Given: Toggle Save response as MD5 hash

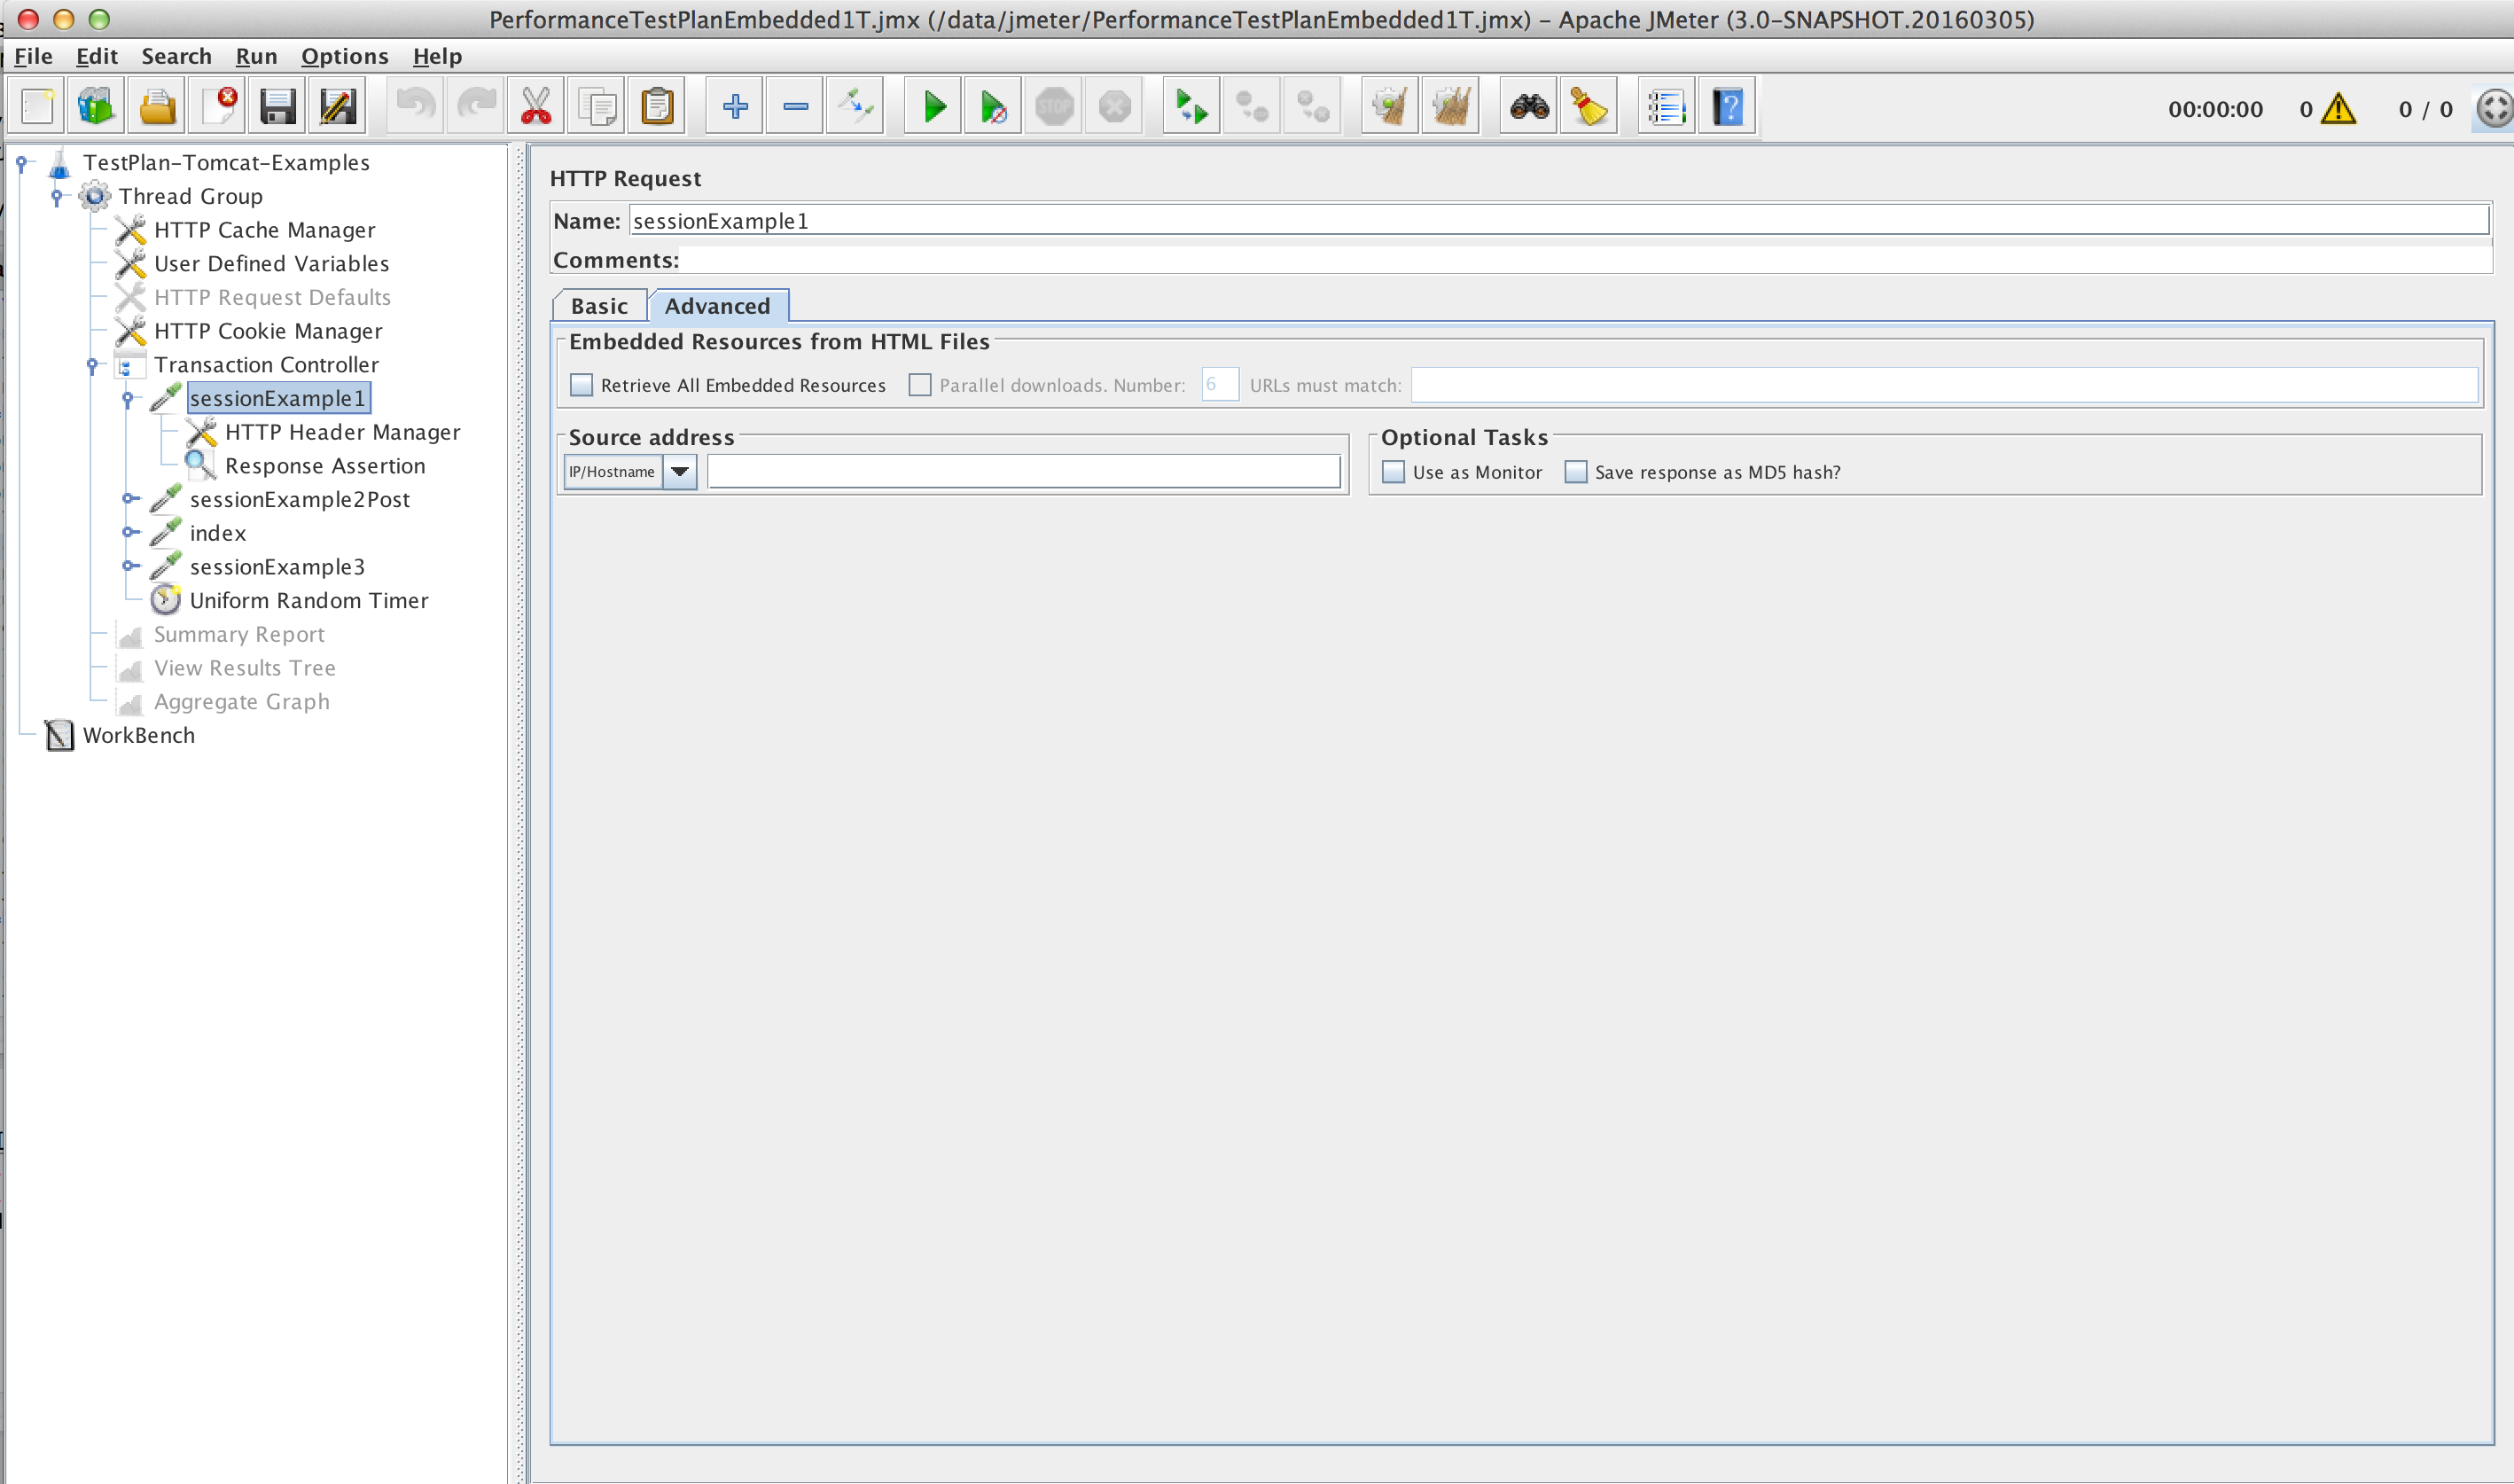Looking at the screenshot, I should point(1576,472).
